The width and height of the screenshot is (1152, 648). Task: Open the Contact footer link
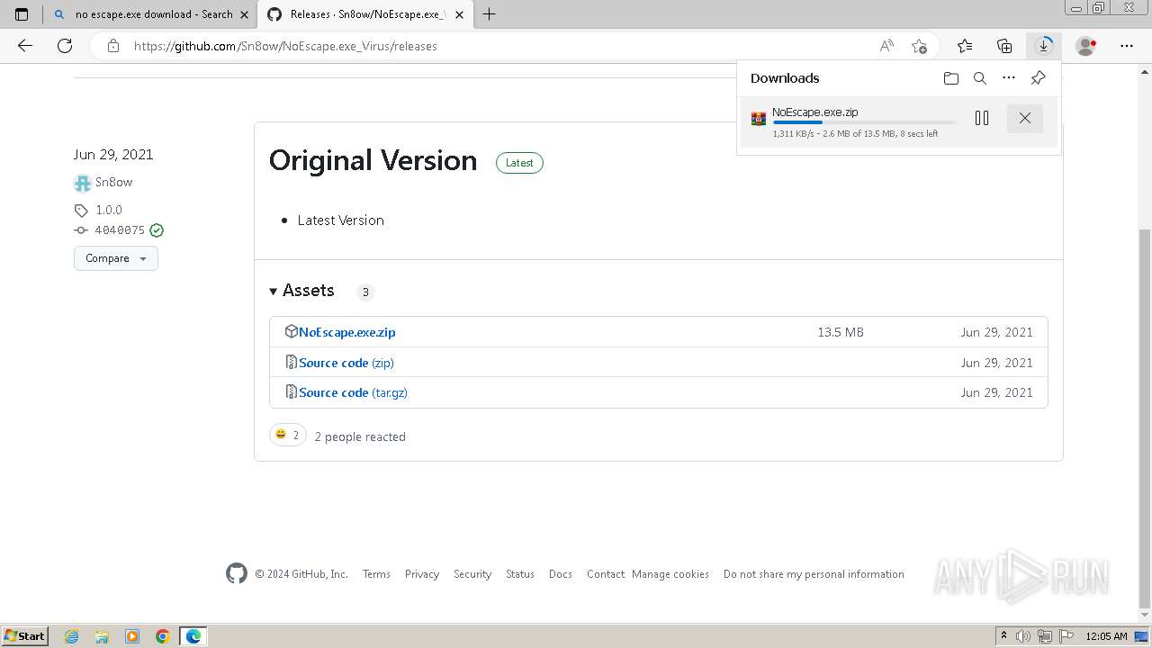[606, 574]
